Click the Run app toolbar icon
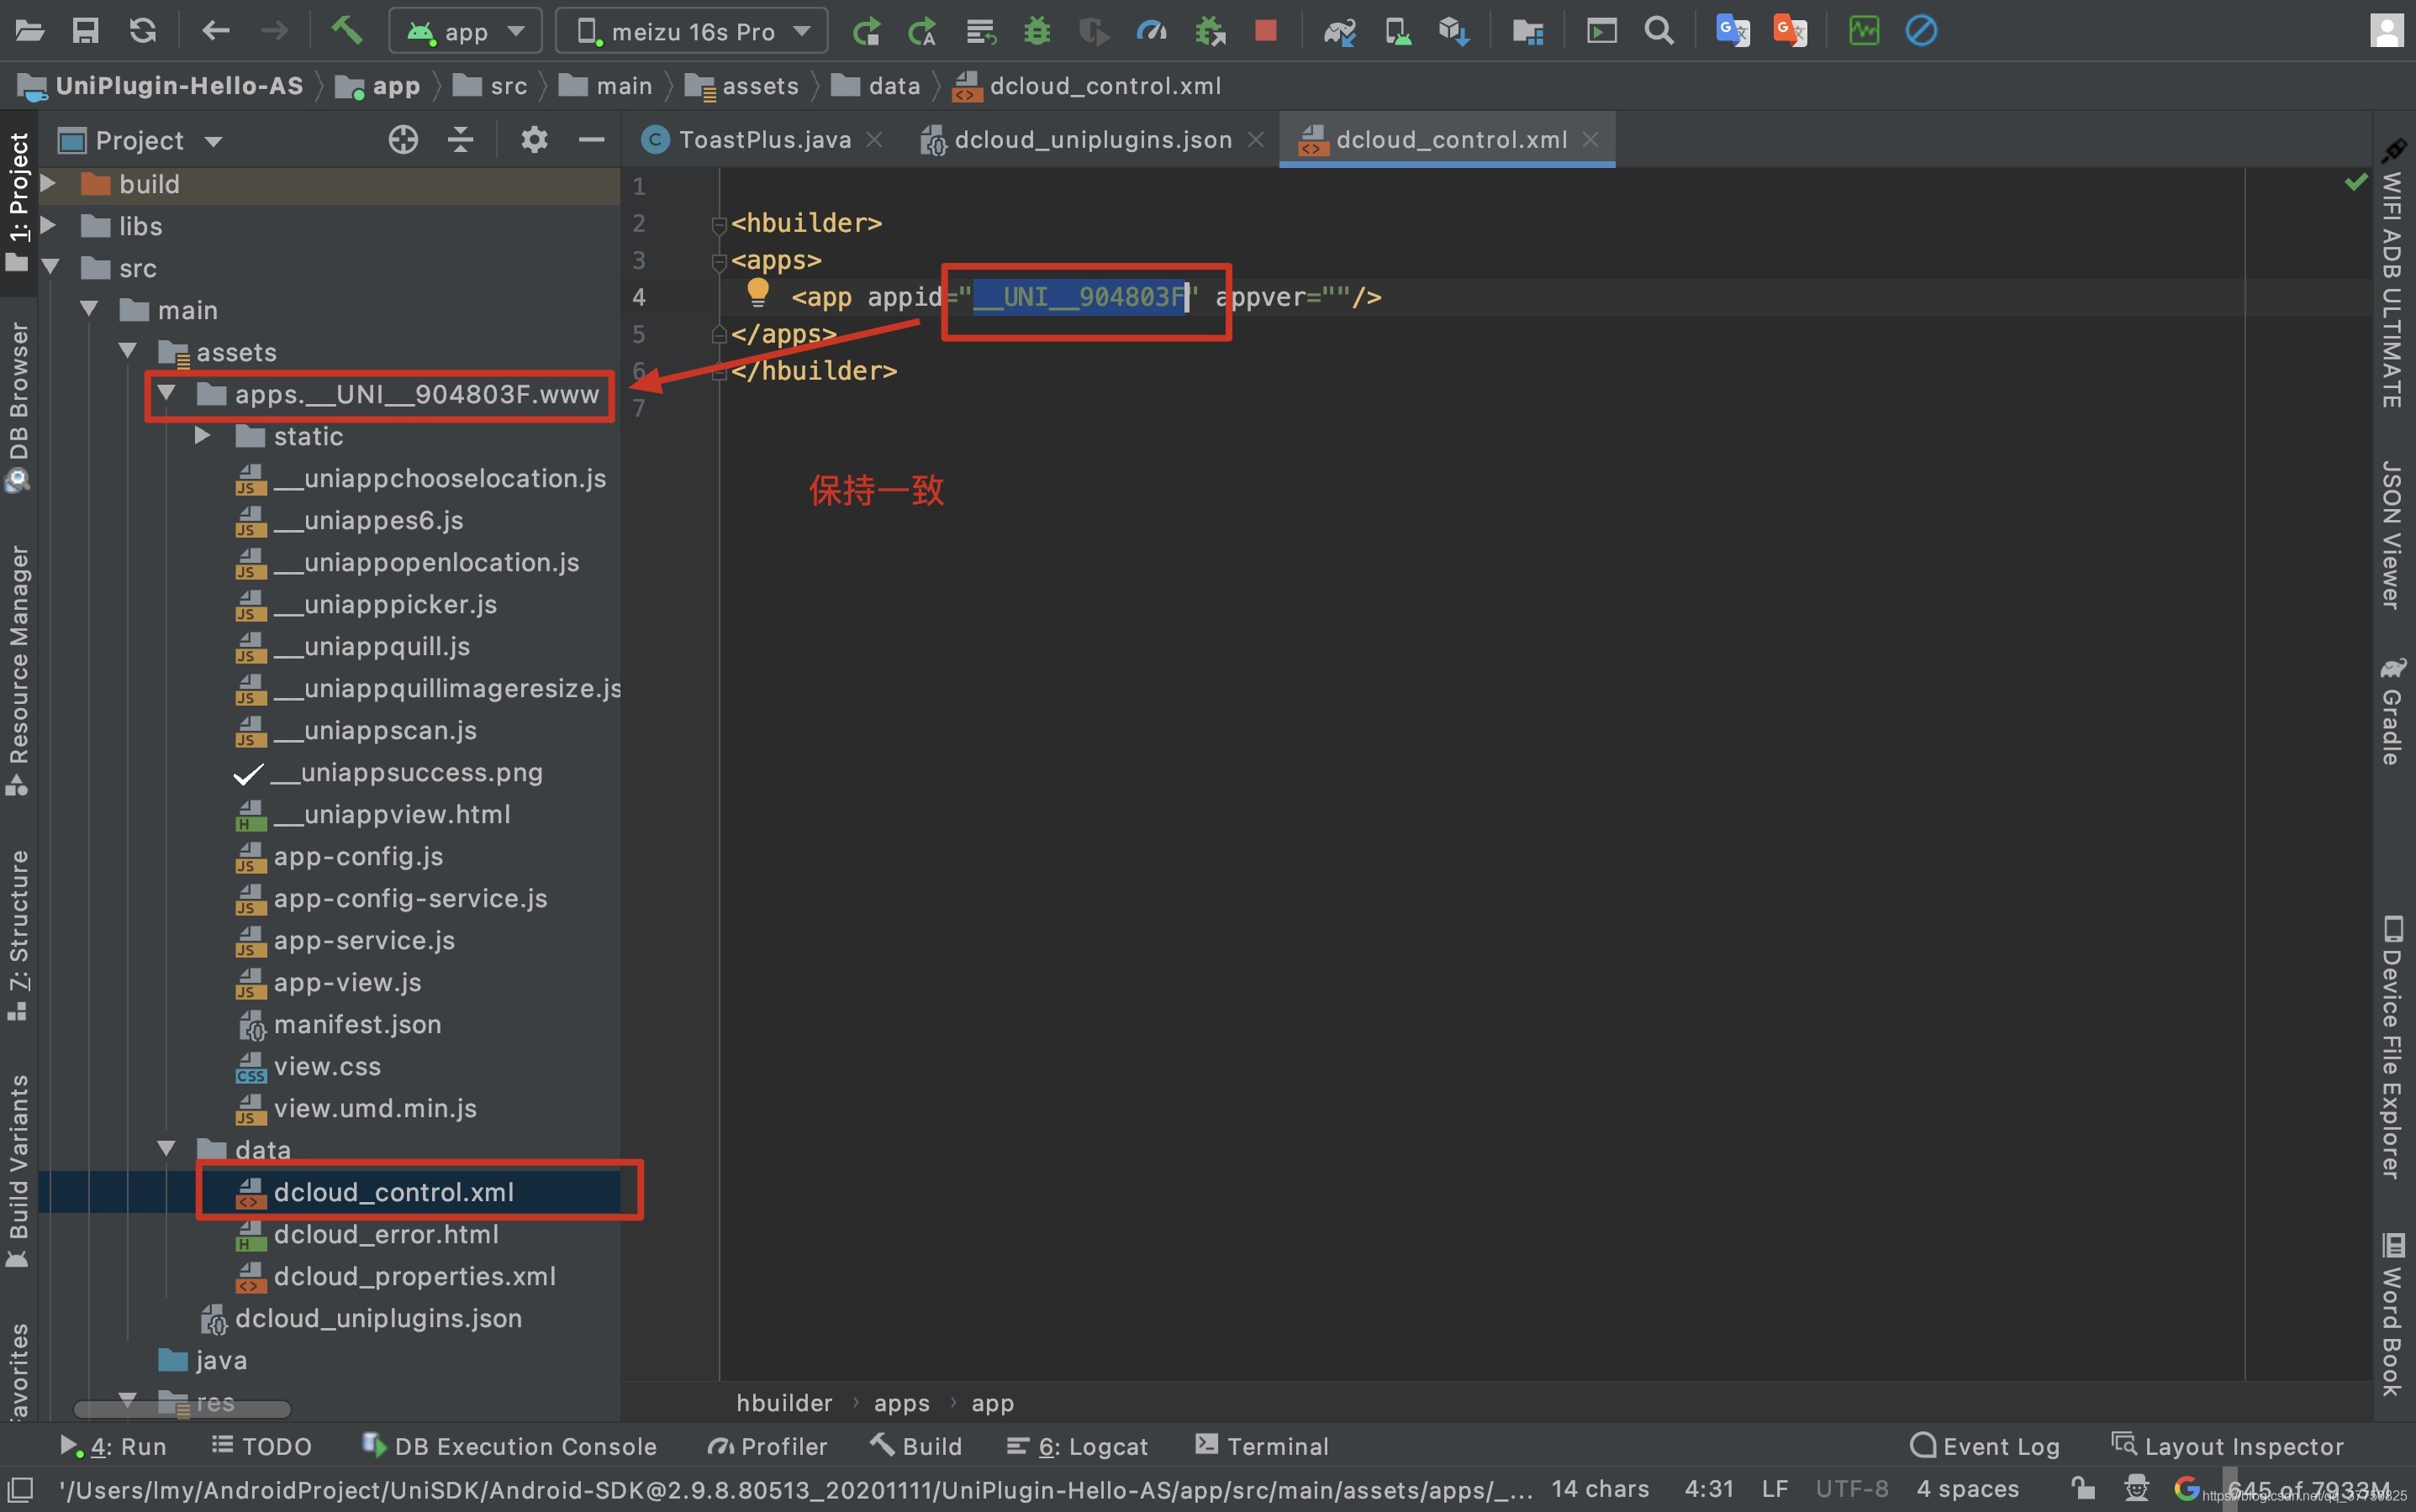This screenshot has height=1512, width=2416. [x=866, y=31]
